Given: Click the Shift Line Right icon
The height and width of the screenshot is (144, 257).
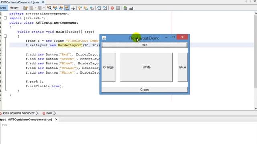Looking at the screenshot, I should 105,8.
